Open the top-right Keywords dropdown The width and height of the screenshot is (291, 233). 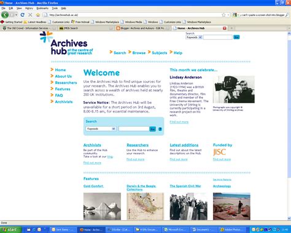[x=194, y=38]
